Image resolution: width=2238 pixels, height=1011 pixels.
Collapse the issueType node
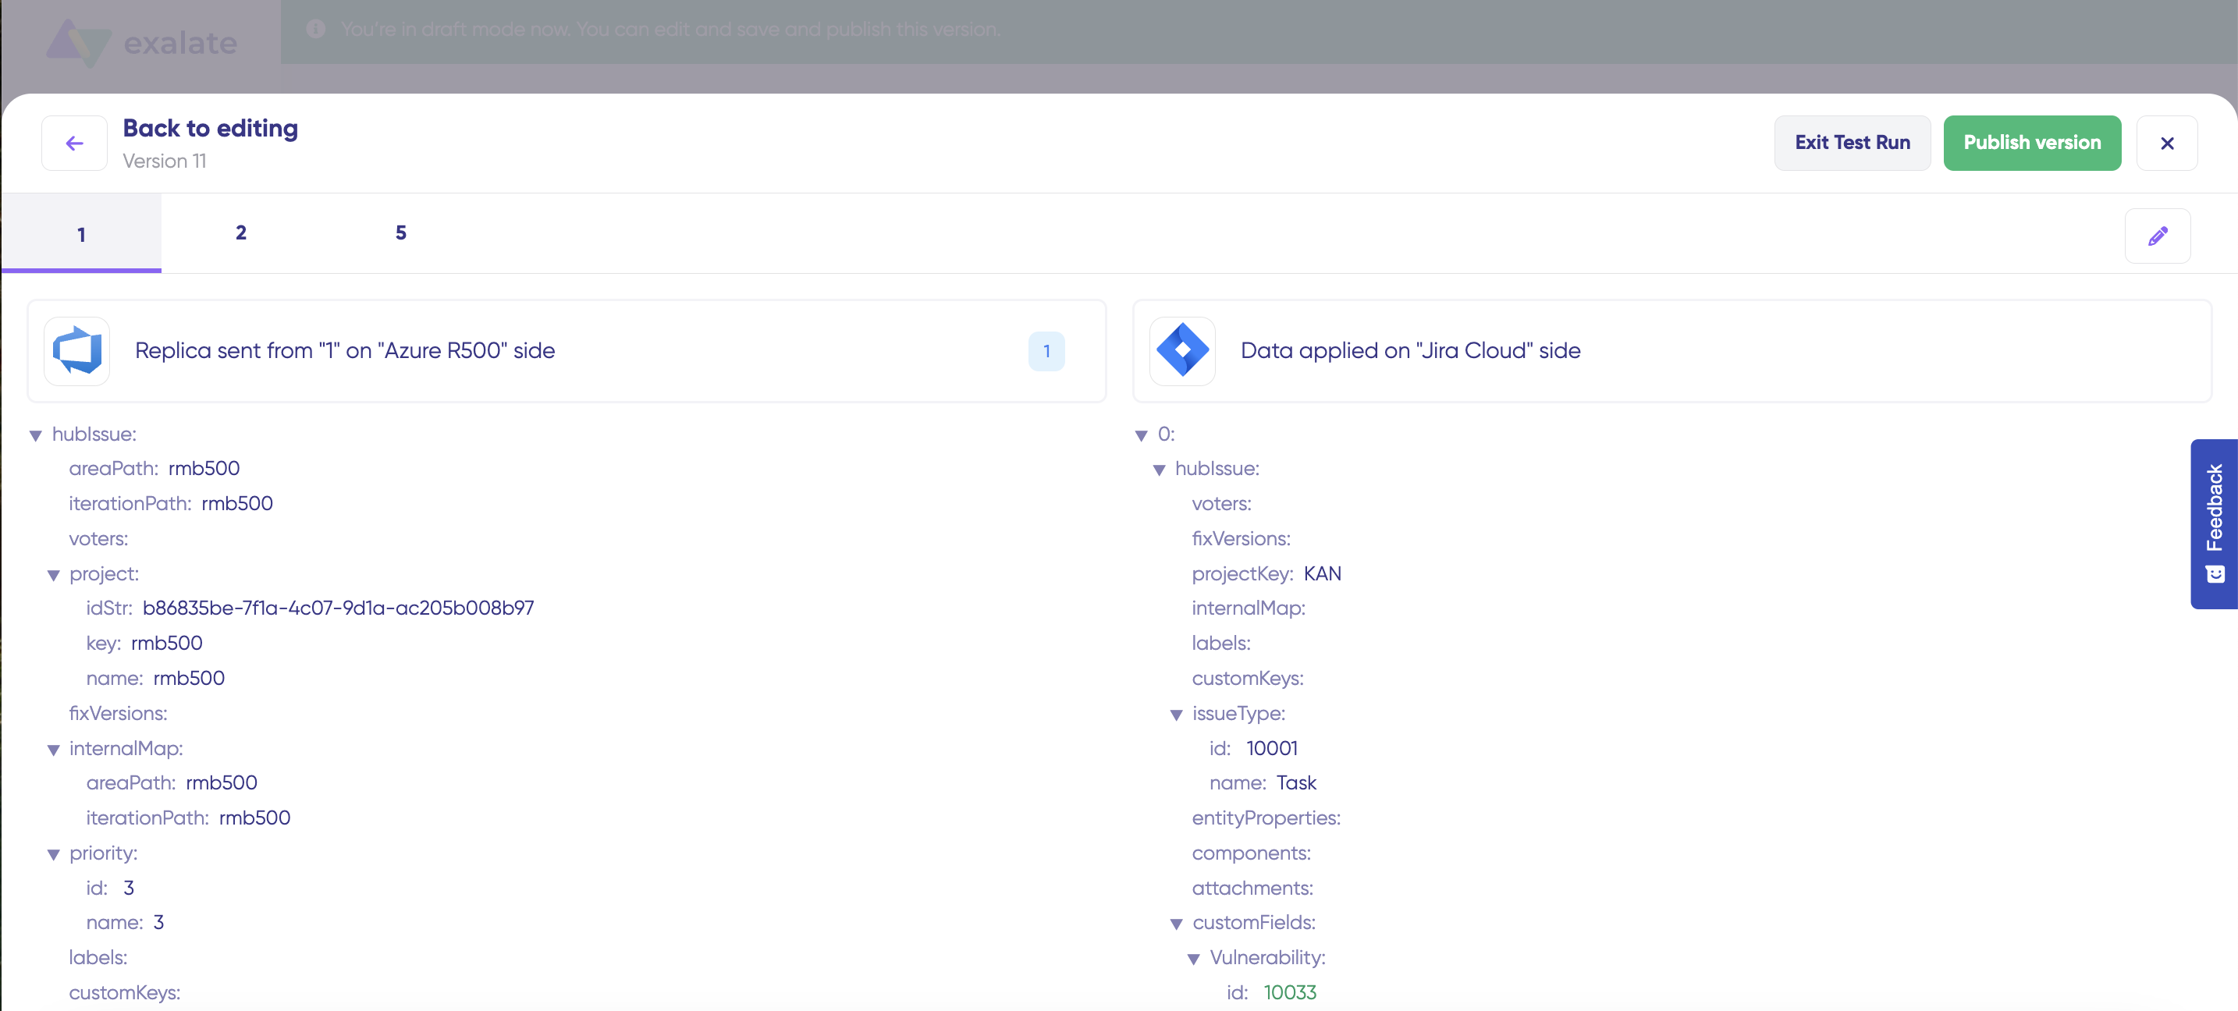tap(1176, 715)
